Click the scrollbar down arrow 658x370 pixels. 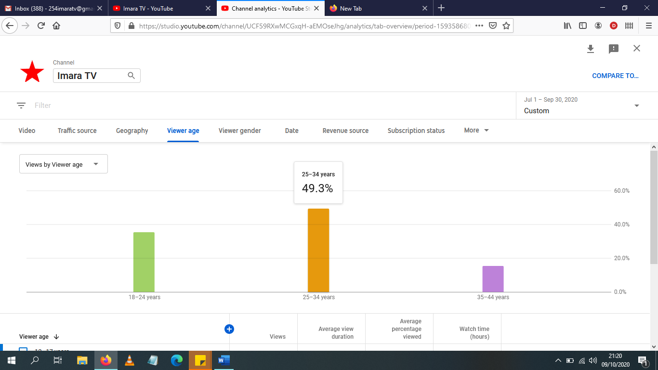pyautogui.click(x=654, y=346)
